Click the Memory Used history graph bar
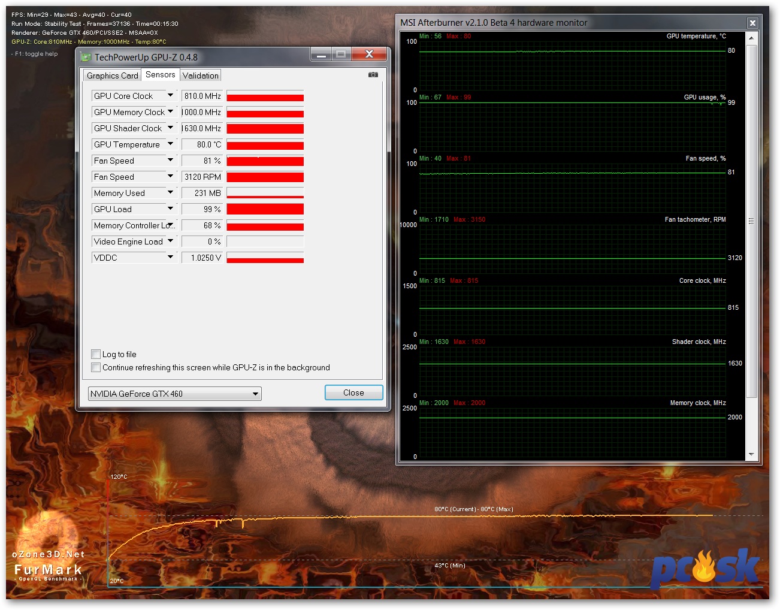The height and width of the screenshot is (610, 780). click(265, 193)
